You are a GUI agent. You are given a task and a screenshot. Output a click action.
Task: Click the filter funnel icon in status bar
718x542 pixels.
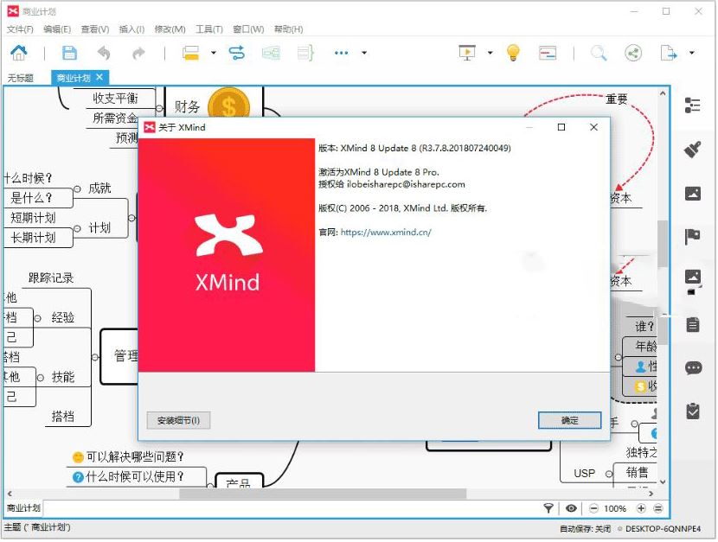tap(548, 508)
